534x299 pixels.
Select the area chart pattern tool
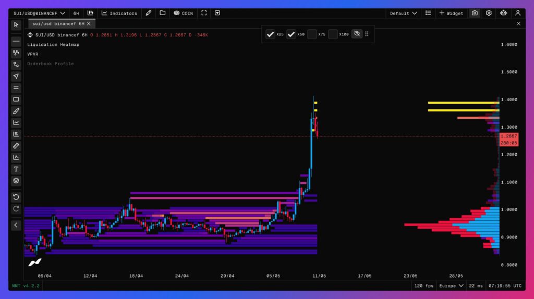point(16,157)
